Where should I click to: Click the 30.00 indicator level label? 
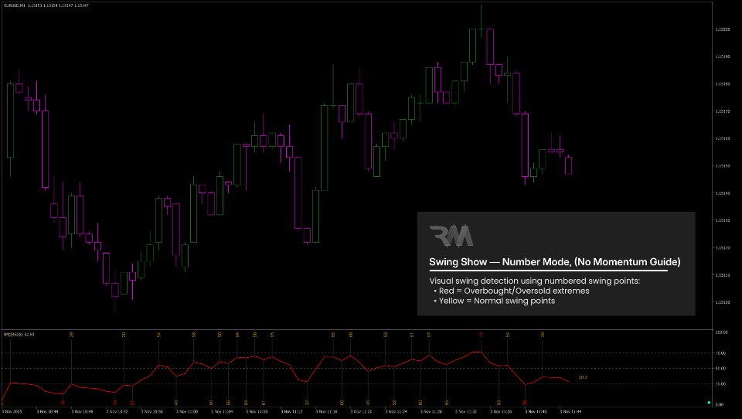[x=720, y=384]
